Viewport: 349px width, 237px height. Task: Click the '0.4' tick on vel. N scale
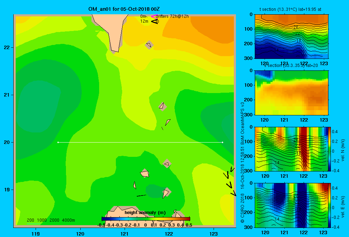pos(335,132)
